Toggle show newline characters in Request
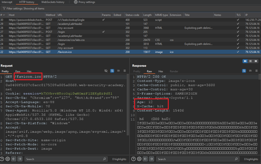Image resolution: width=261 pixels, height=164 pixels. [118, 71]
